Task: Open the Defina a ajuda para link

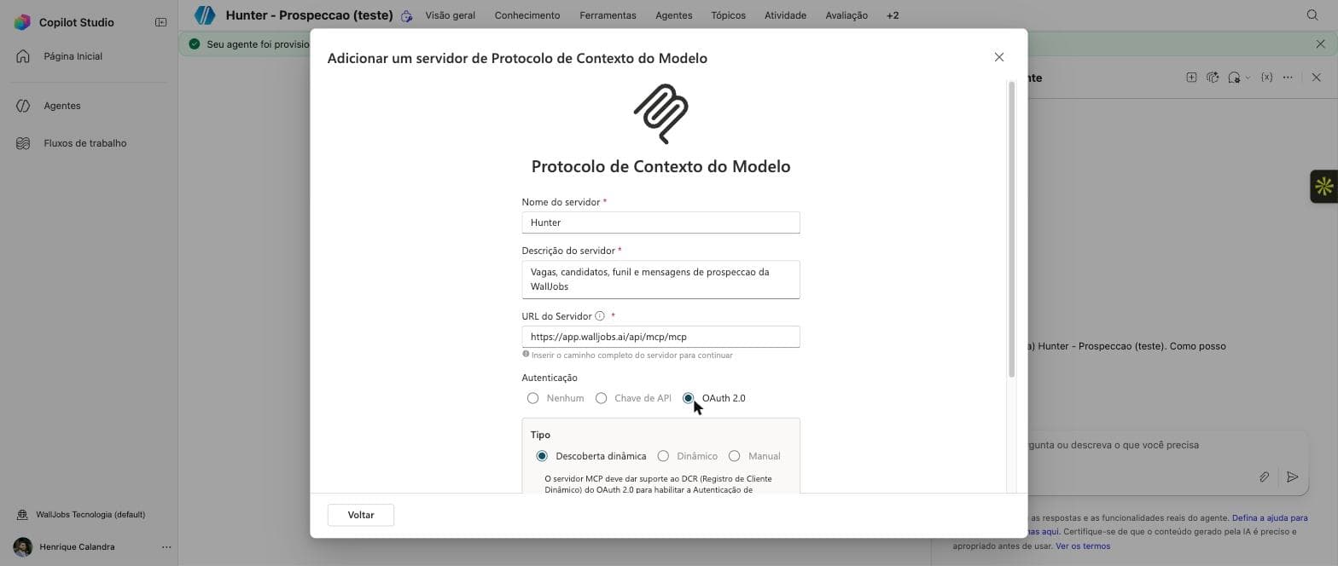Action: coord(1270,518)
